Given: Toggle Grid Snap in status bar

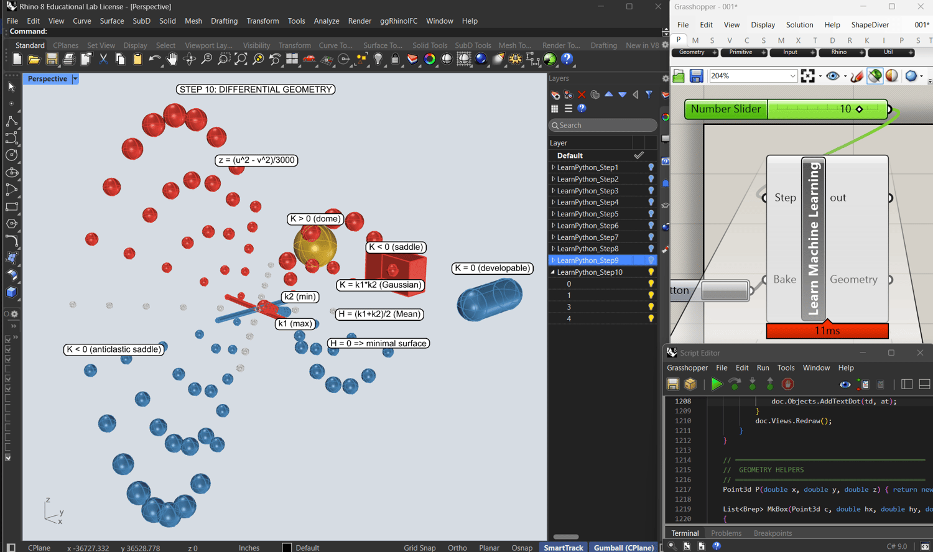Looking at the screenshot, I should [x=420, y=548].
